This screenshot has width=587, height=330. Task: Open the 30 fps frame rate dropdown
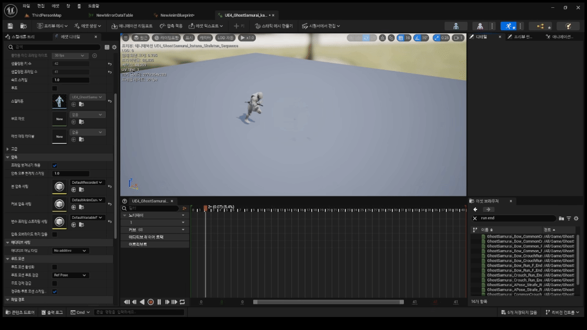pos(70,55)
